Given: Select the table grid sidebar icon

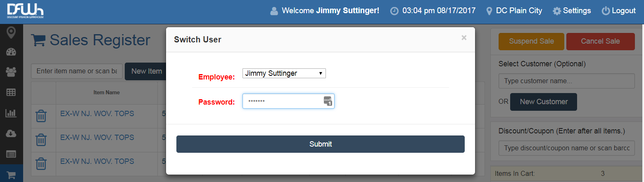Looking at the screenshot, I should pyautogui.click(x=11, y=93).
